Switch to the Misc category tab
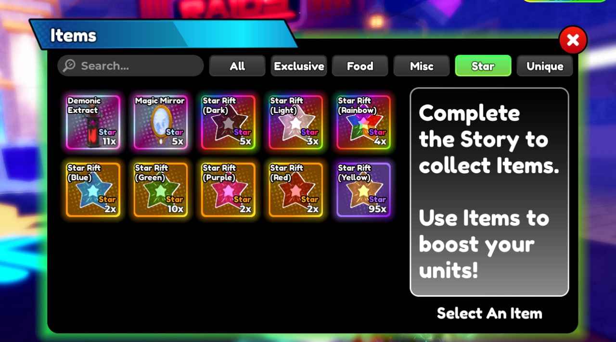Image resolution: width=616 pixels, height=342 pixels. tap(422, 66)
